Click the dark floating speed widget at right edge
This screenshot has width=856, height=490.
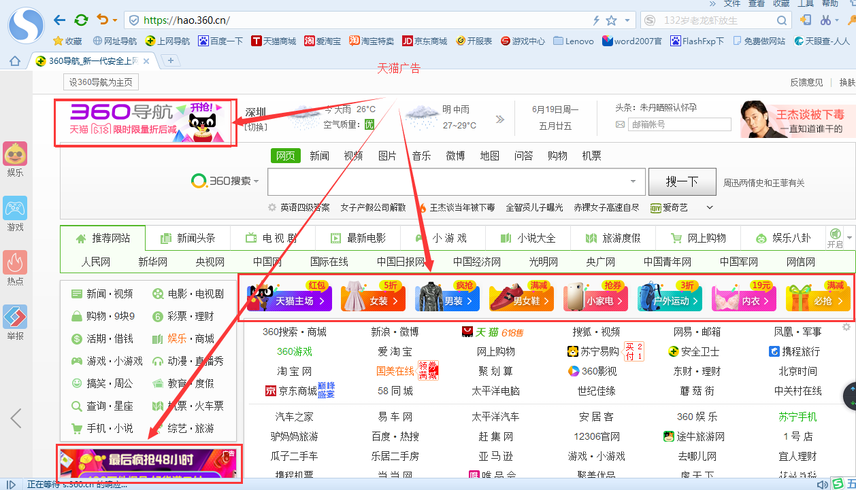[x=849, y=396]
